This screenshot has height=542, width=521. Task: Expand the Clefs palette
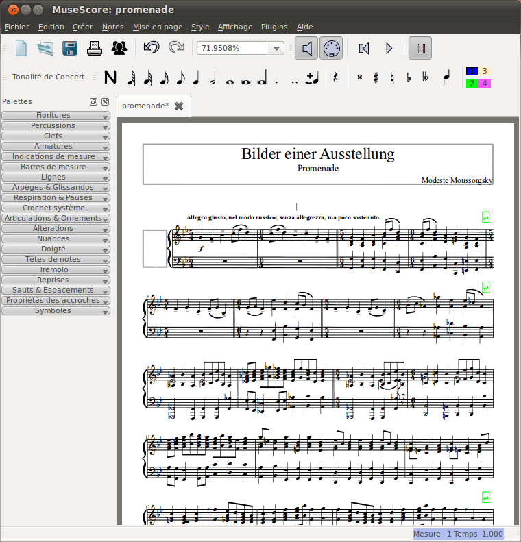tap(56, 136)
